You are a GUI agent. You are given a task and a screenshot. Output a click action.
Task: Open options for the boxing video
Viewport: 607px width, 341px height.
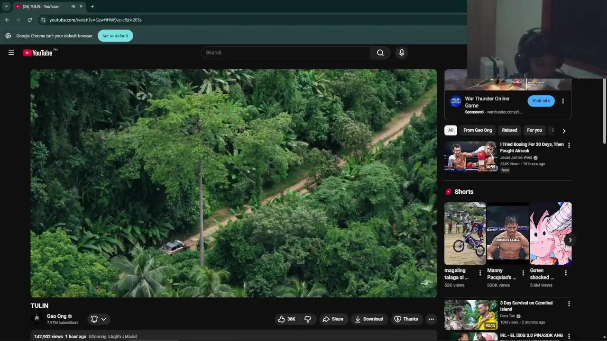point(569,145)
